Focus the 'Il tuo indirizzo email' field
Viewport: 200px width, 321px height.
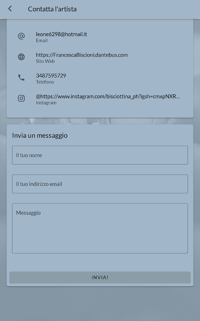pos(100,184)
